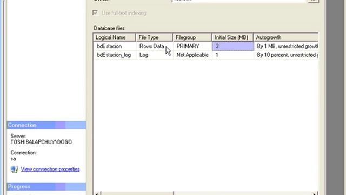
Task: Select the Autogrowth column header
Action: pos(286,37)
